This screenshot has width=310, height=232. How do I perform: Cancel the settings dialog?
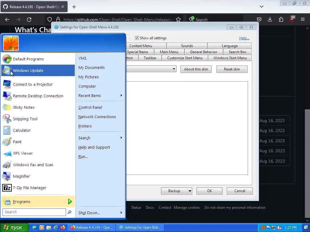pyautogui.click(x=240, y=191)
